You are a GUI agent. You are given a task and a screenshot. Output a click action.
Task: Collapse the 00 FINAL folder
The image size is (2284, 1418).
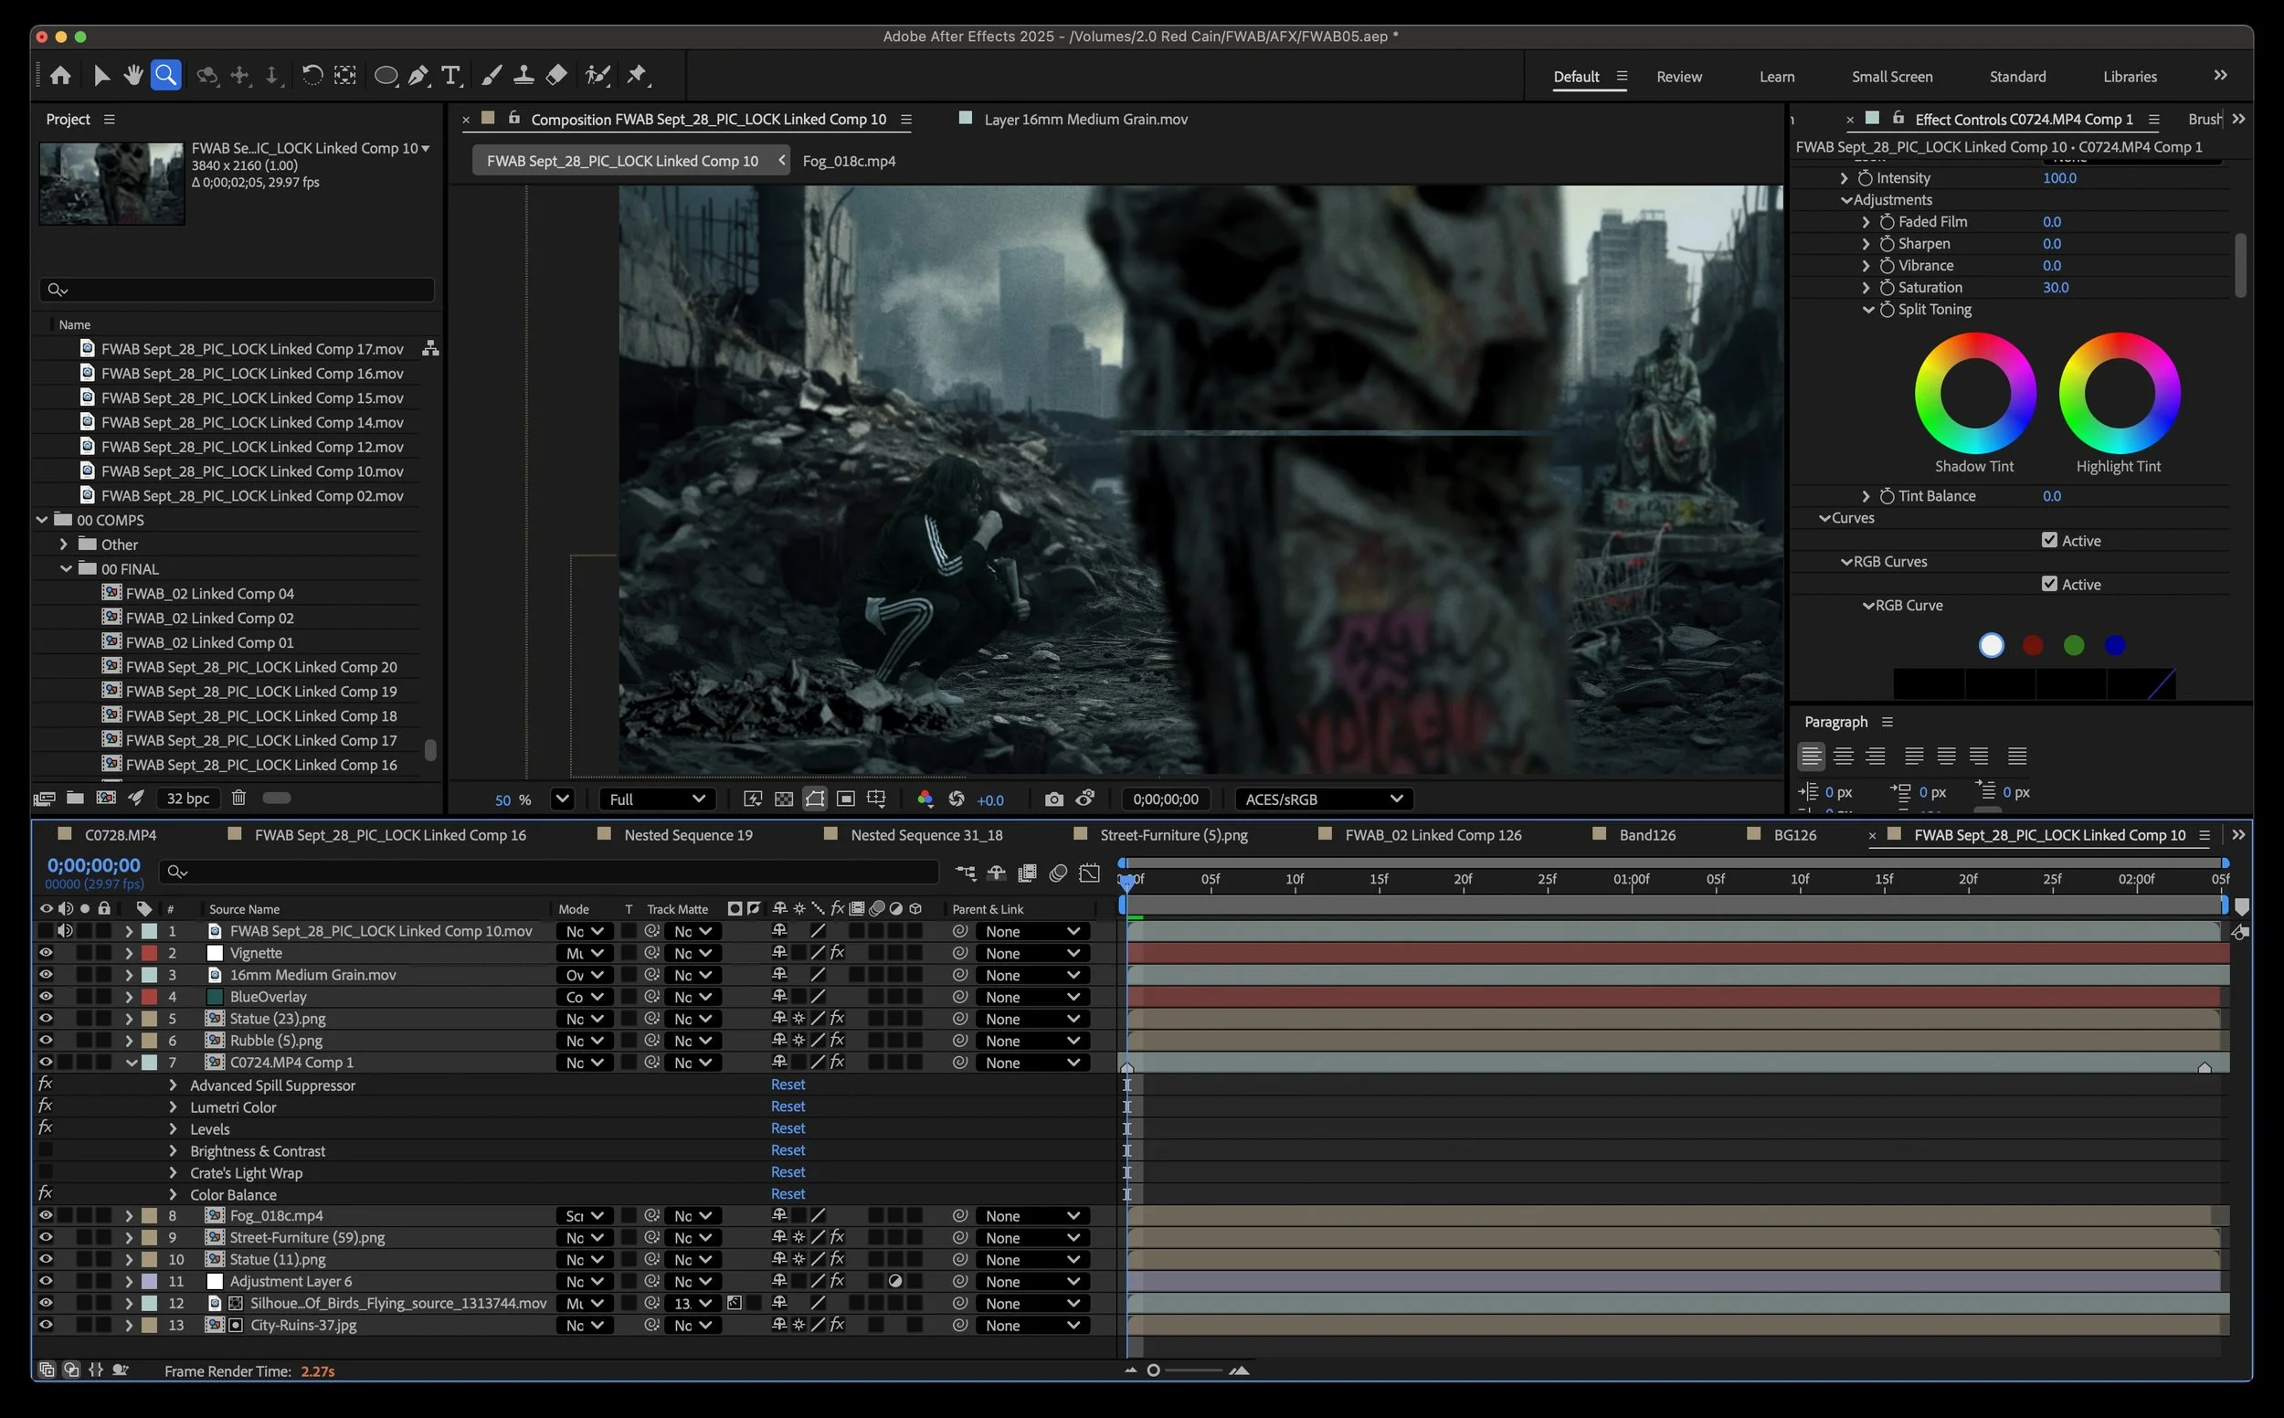pyautogui.click(x=66, y=568)
